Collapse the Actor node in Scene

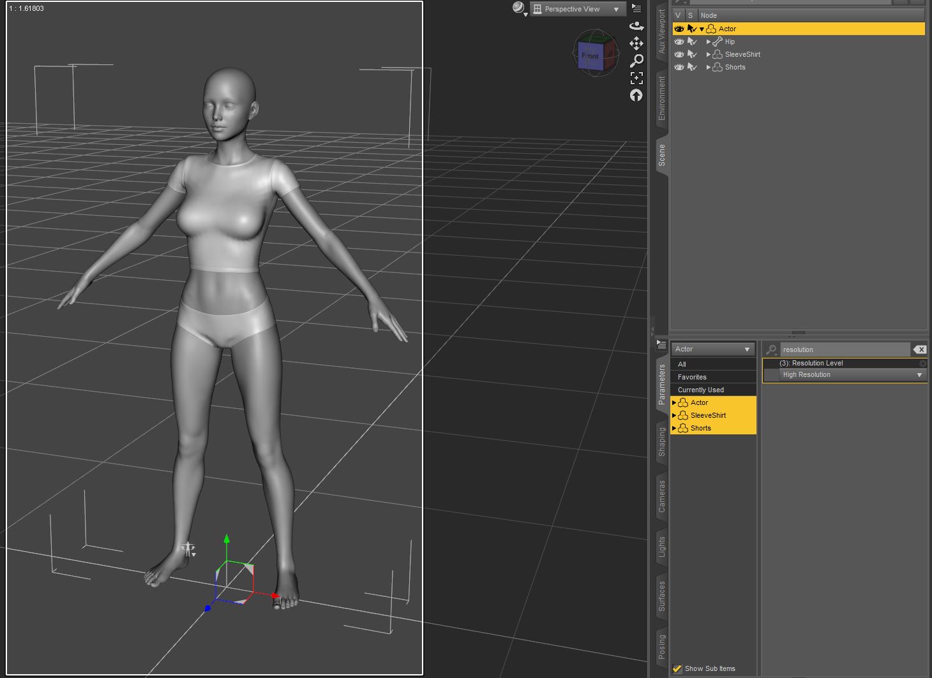coord(702,29)
